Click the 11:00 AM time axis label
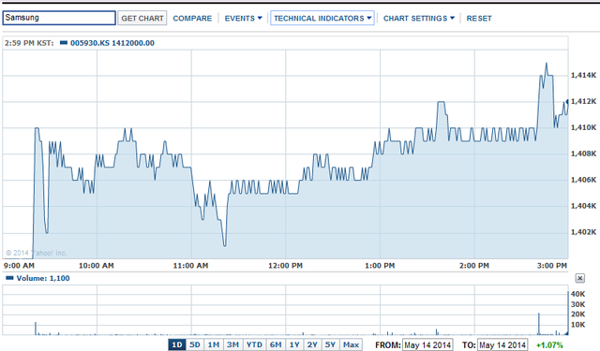The height and width of the screenshot is (351, 600). [x=190, y=266]
